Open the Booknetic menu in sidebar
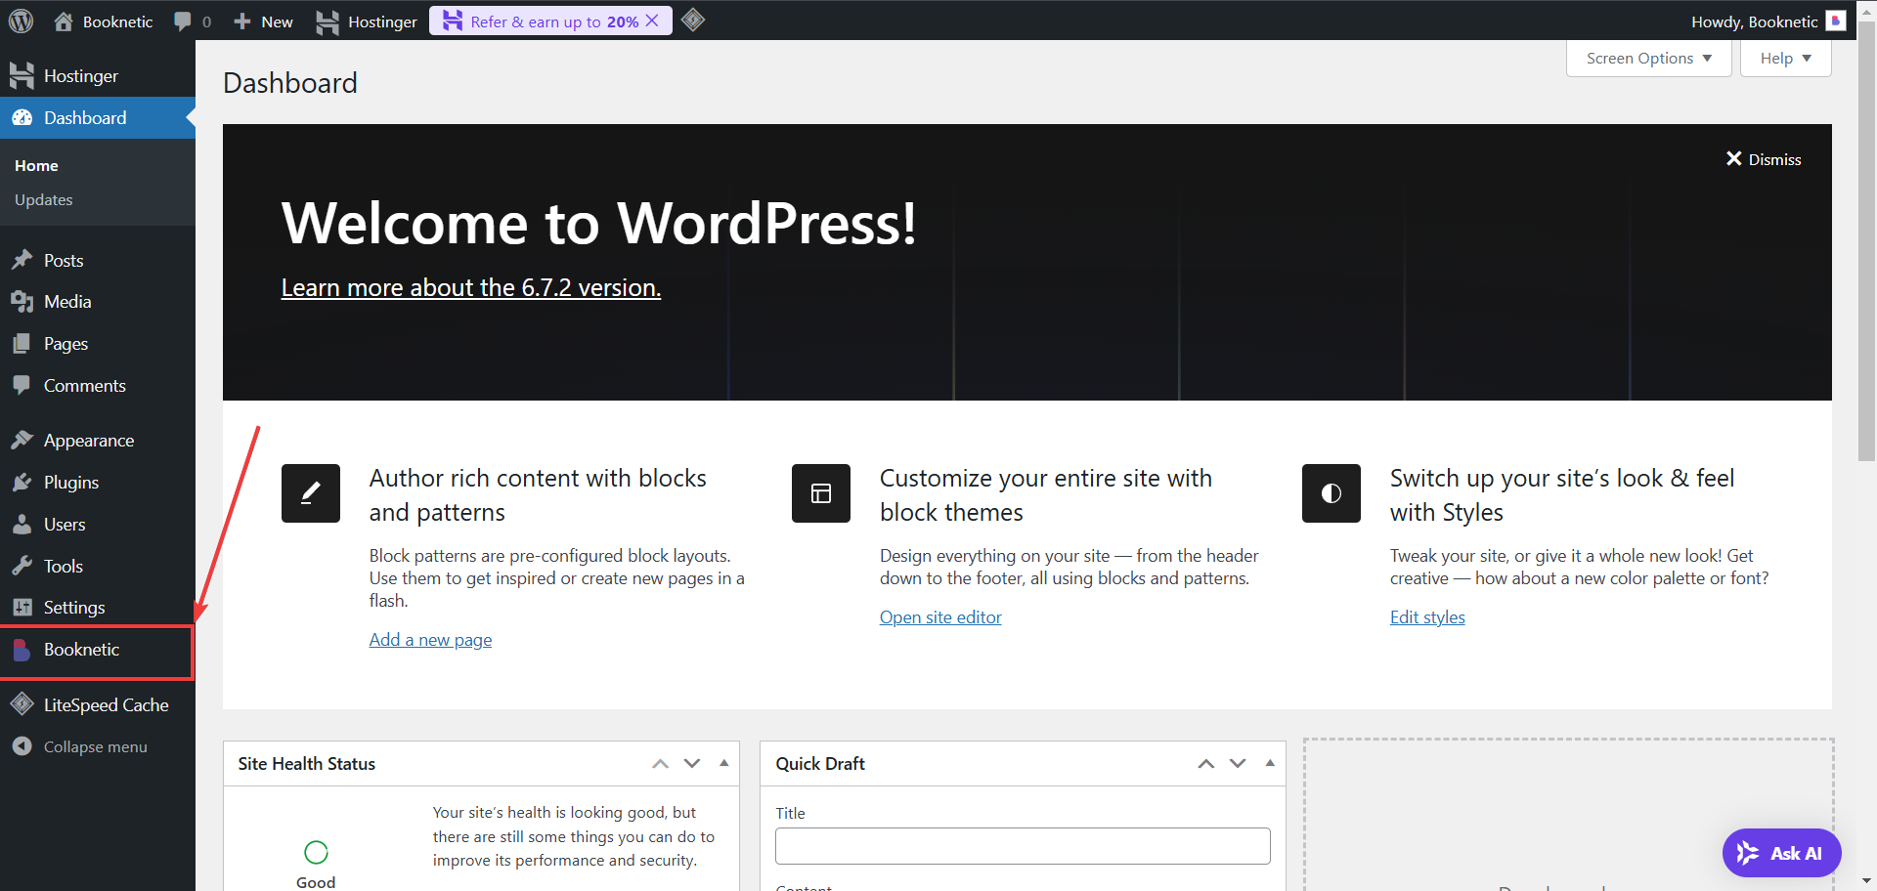Image resolution: width=1877 pixels, height=891 pixels. (81, 650)
